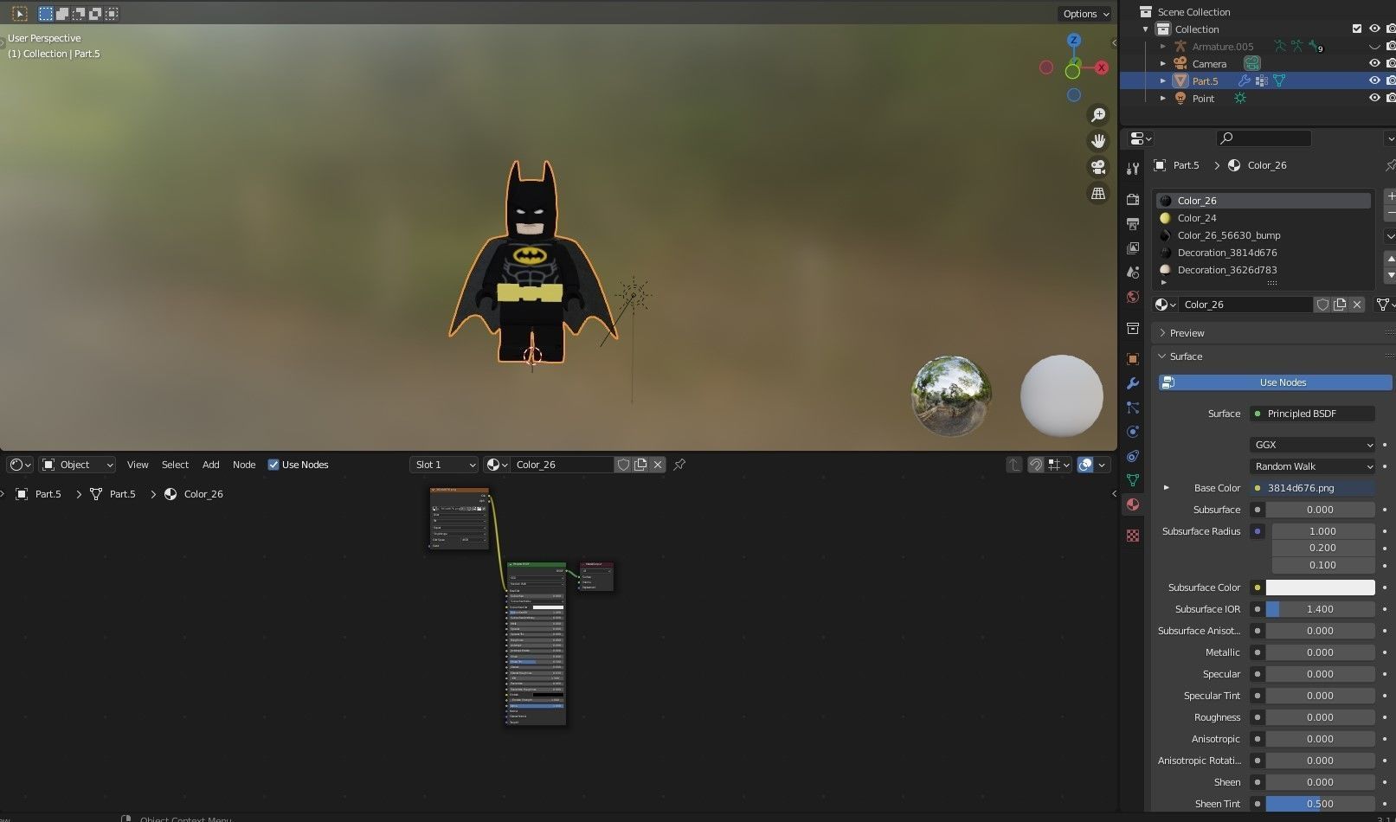
Task: Expand the Armature.005 tree item
Action: point(1163,47)
